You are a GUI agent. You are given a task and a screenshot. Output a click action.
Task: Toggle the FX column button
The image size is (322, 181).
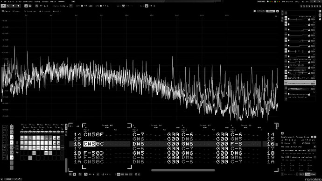131,174
